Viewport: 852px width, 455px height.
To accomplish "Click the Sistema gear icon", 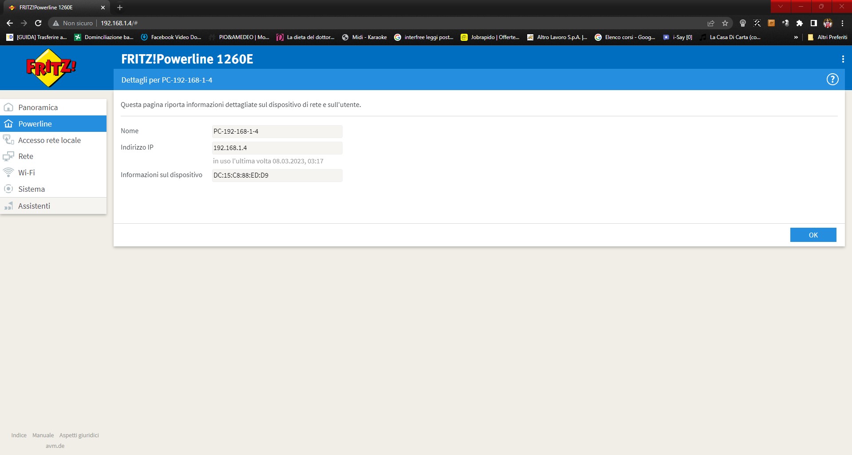I will point(8,189).
